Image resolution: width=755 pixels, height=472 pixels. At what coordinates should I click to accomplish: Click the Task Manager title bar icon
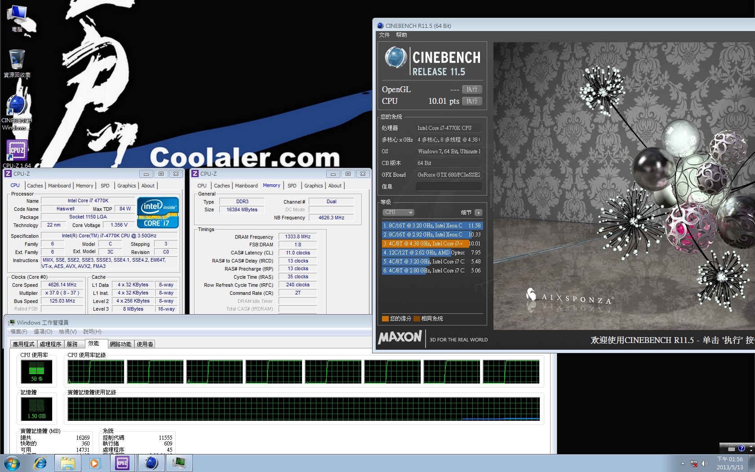pos(11,322)
